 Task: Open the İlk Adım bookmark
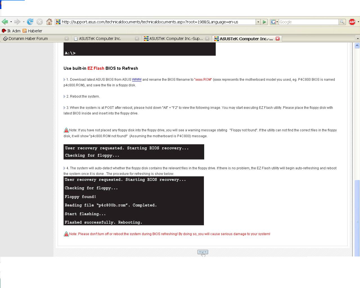click(x=11, y=31)
